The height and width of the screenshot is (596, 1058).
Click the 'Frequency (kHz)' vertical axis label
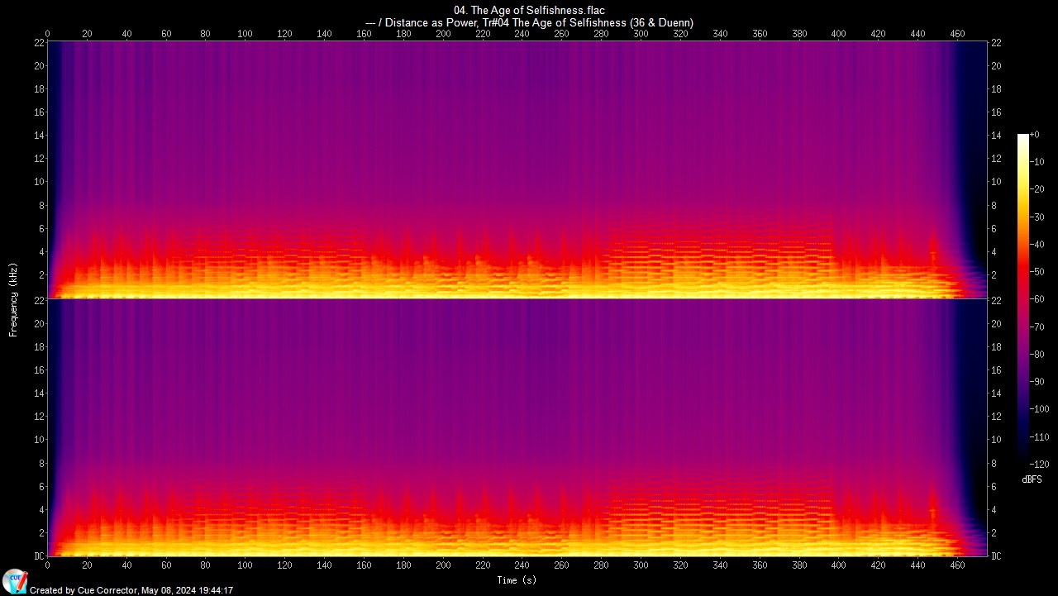click(13, 298)
